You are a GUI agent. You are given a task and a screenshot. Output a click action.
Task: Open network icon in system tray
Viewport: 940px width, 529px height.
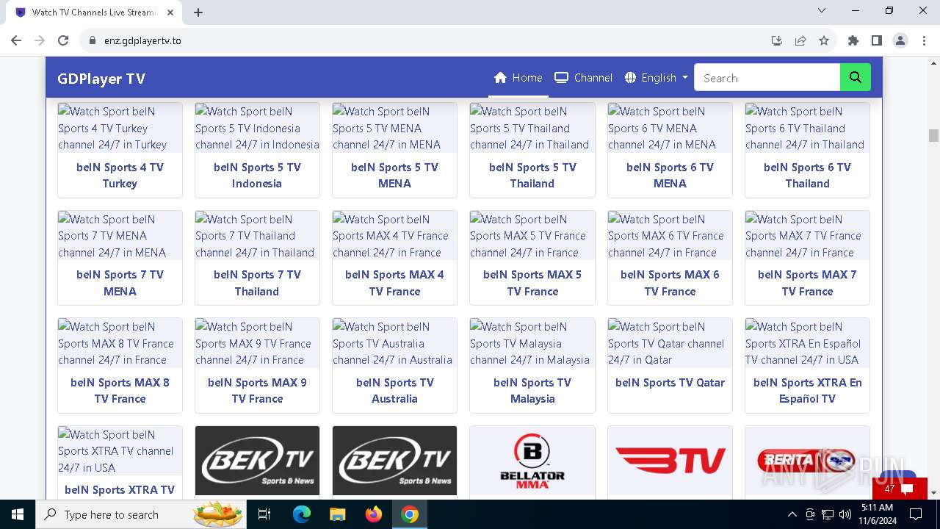(x=828, y=514)
